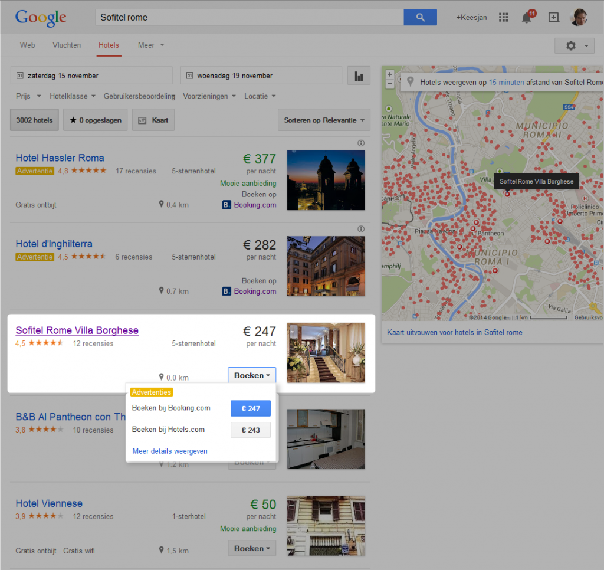Viewport: 604px width, 570px height.
Task: Open the Hotel Viennese title link
Action: pos(49,503)
